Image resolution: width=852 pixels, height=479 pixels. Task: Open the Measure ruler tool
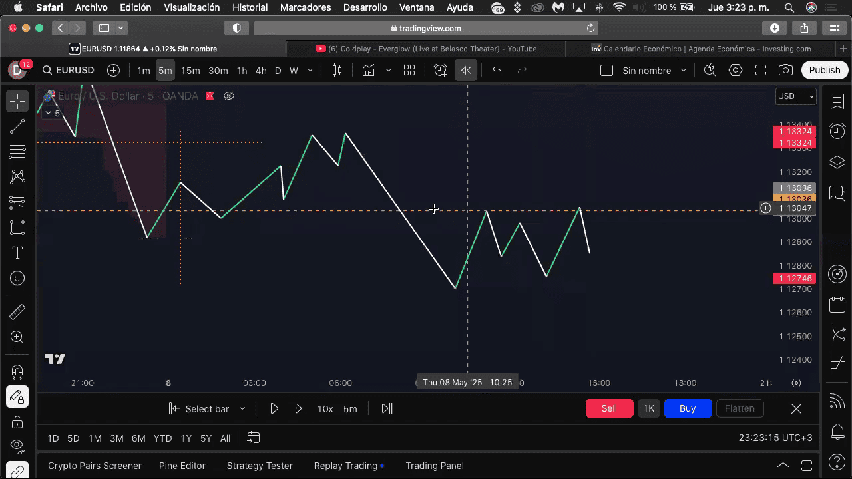point(17,312)
